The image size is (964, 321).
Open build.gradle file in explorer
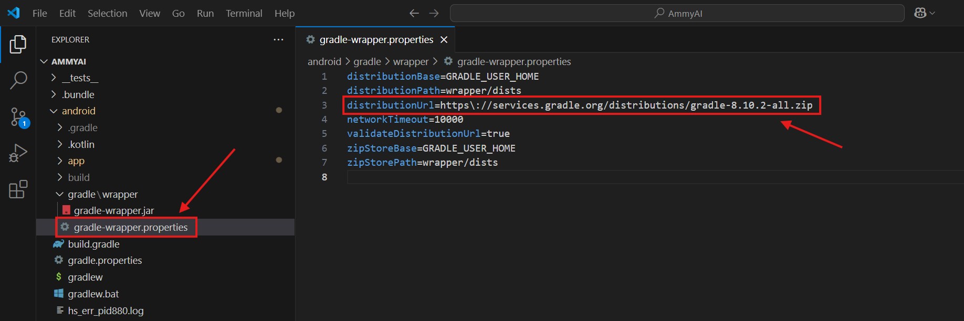point(93,244)
